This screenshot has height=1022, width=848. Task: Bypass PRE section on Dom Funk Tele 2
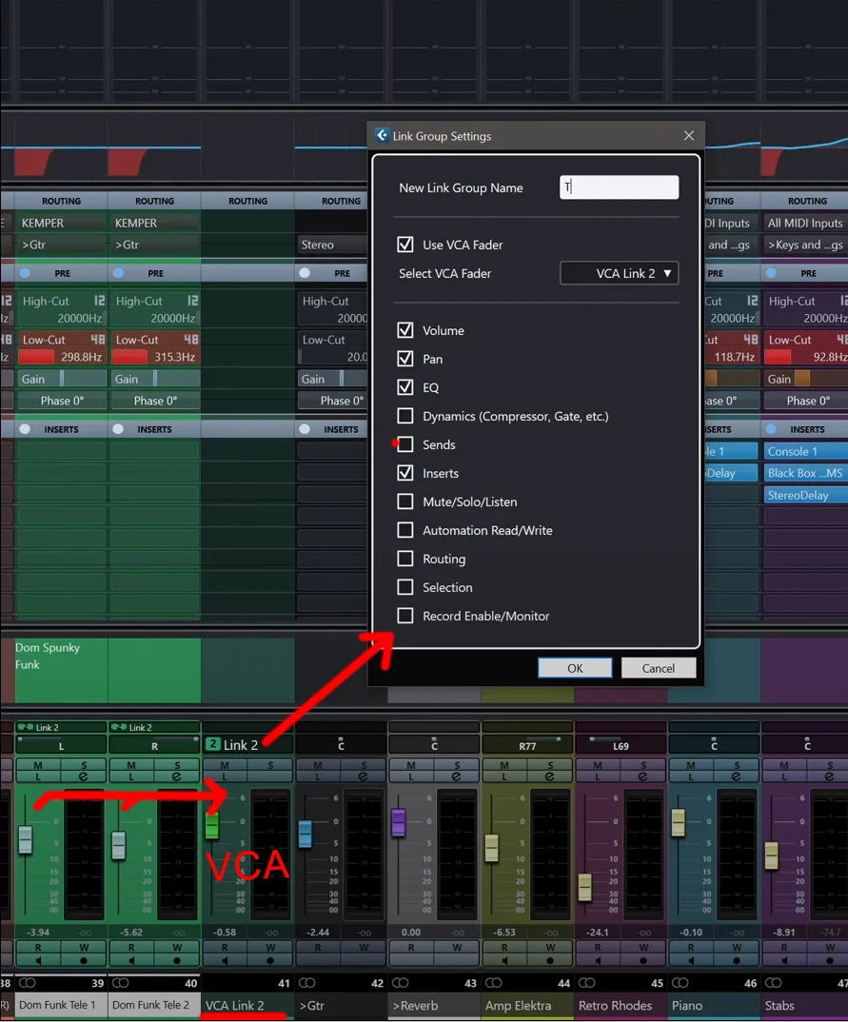(118, 273)
